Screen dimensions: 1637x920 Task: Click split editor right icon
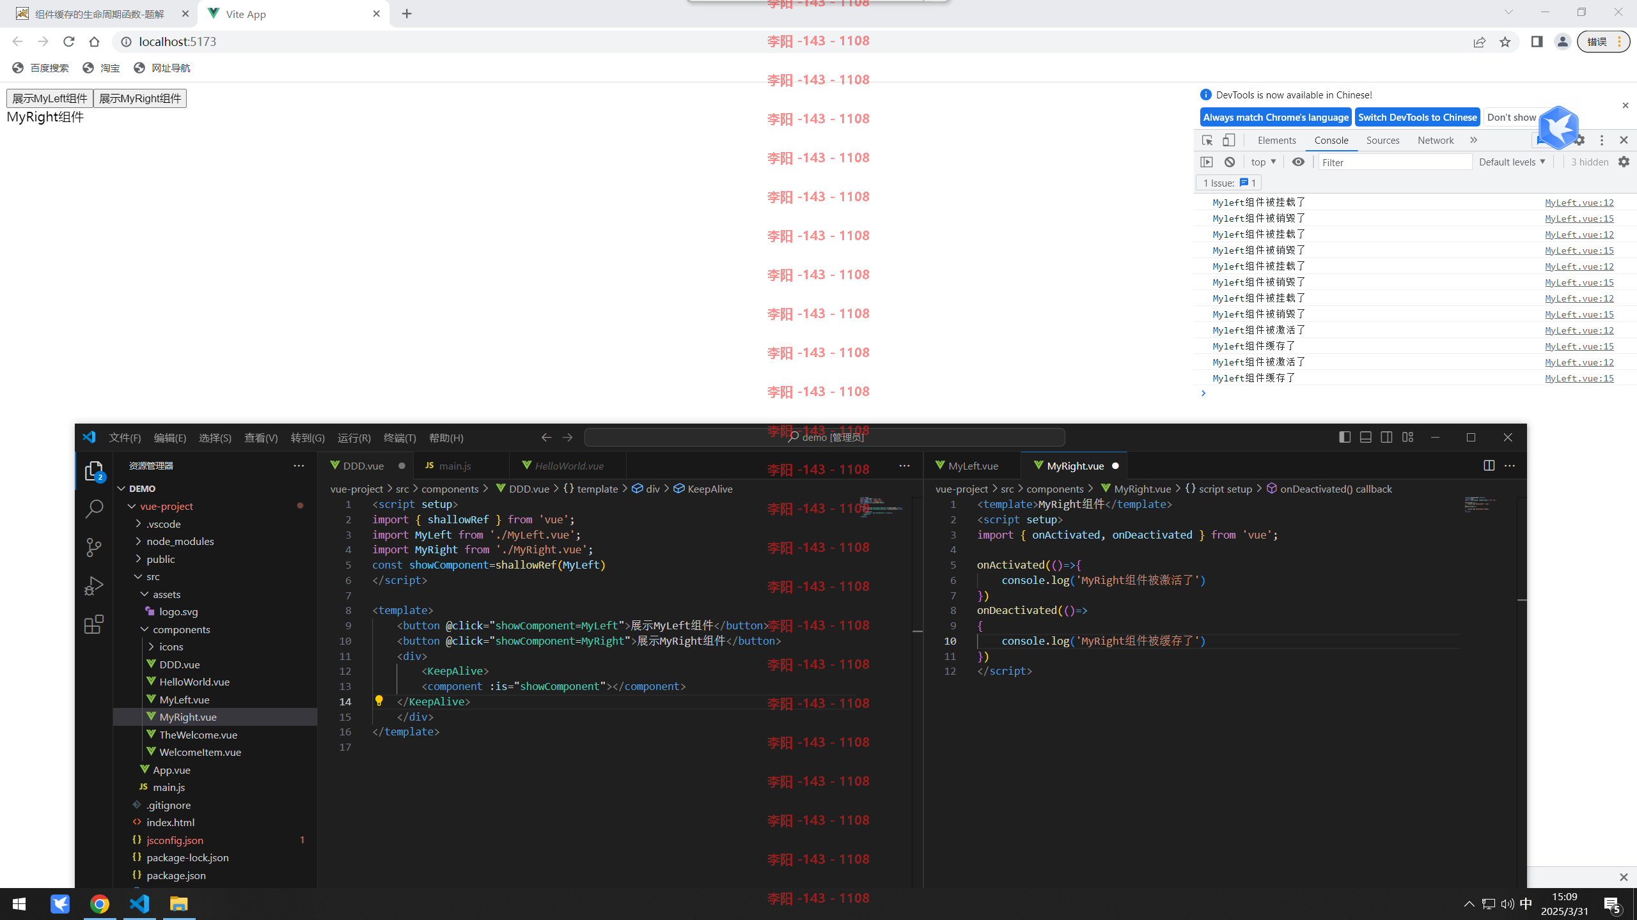click(x=1489, y=465)
